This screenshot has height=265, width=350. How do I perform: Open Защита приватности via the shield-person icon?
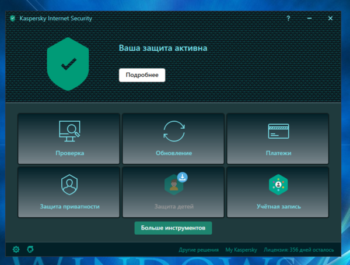(x=69, y=185)
